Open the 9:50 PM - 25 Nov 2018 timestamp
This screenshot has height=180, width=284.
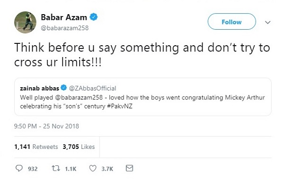pos(46,126)
